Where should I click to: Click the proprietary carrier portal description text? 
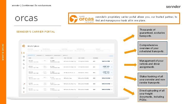(136, 19)
